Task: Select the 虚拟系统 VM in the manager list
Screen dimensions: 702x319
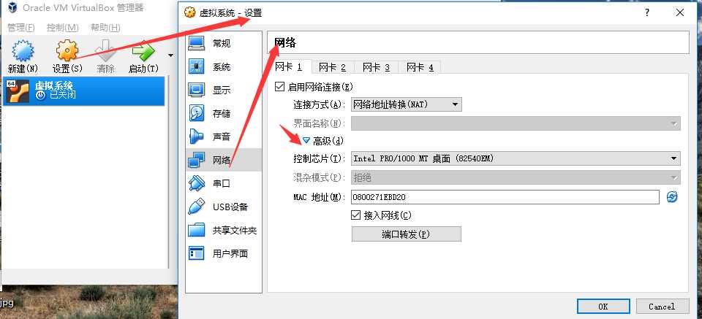Action: pos(83,91)
